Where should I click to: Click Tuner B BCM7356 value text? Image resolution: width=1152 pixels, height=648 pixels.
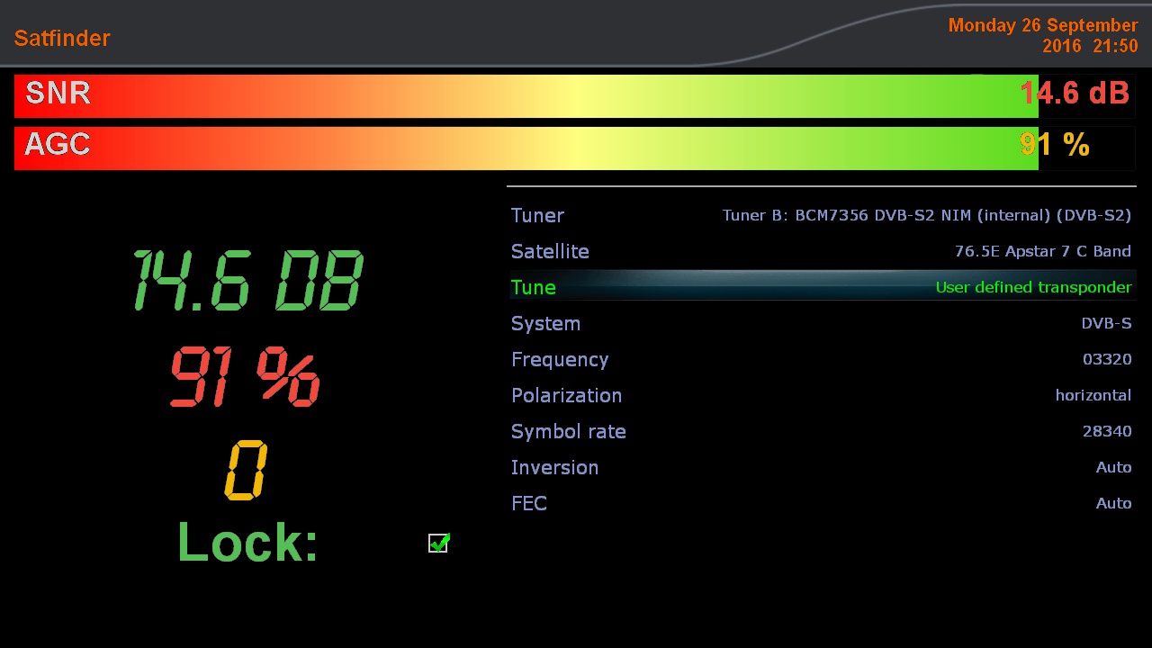coord(926,215)
